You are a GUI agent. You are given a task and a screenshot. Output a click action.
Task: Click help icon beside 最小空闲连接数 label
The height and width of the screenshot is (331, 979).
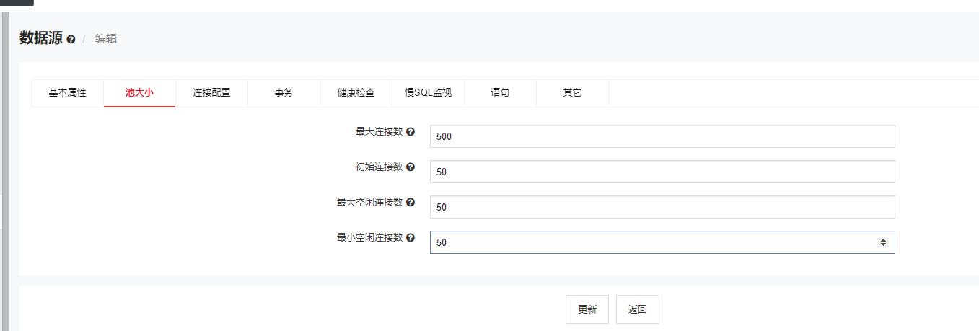click(411, 237)
